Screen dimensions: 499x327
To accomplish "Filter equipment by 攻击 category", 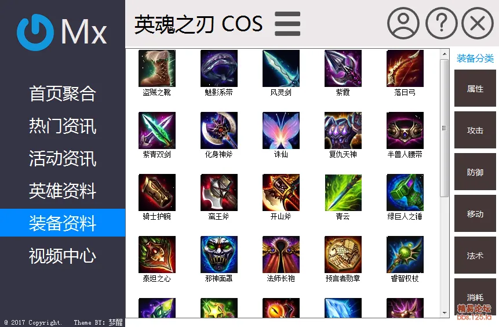I will tap(475, 130).
